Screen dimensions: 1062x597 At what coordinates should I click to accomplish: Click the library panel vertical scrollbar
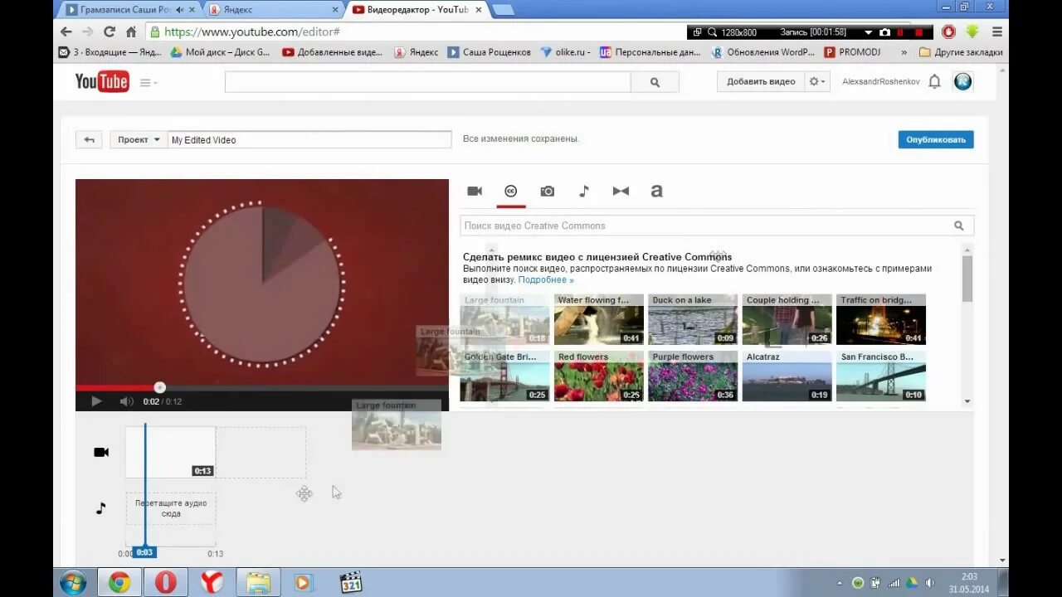click(967, 279)
